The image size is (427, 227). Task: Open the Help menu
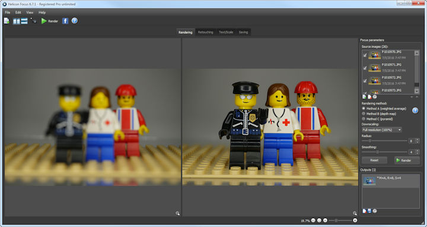(x=42, y=12)
